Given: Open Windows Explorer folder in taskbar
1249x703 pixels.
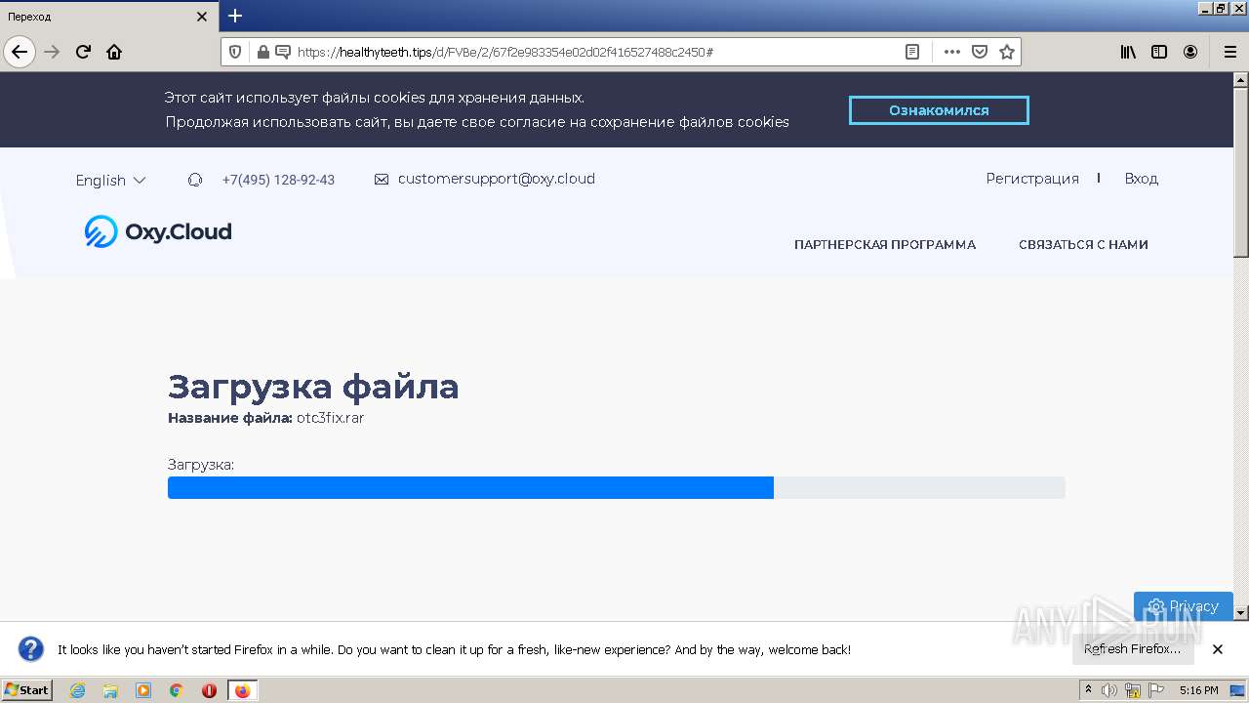Looking at the screenshot, I should point(110,690).
